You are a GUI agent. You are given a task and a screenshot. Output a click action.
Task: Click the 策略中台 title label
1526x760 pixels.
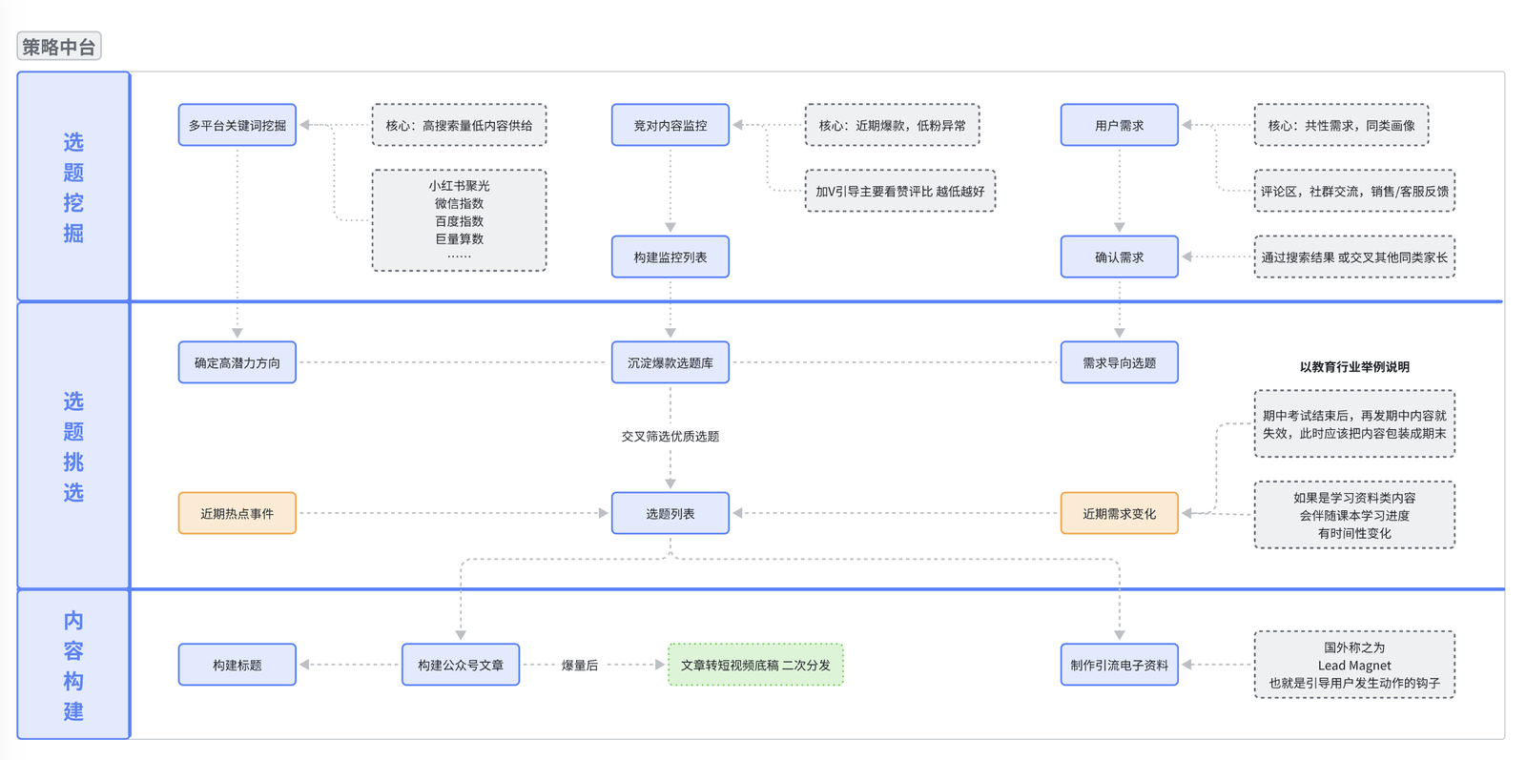click(x=59, y=47)
